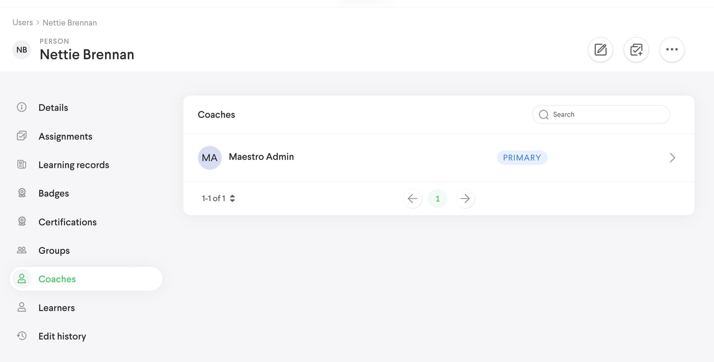714x362 pixels.
Task: Open Badges via its ribbon icon
Action: (x=22, y=193)
